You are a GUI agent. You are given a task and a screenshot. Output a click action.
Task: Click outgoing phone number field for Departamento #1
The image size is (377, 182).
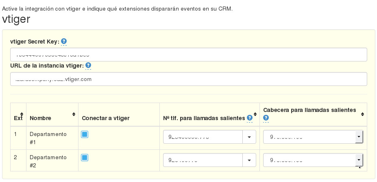(203, 137)
